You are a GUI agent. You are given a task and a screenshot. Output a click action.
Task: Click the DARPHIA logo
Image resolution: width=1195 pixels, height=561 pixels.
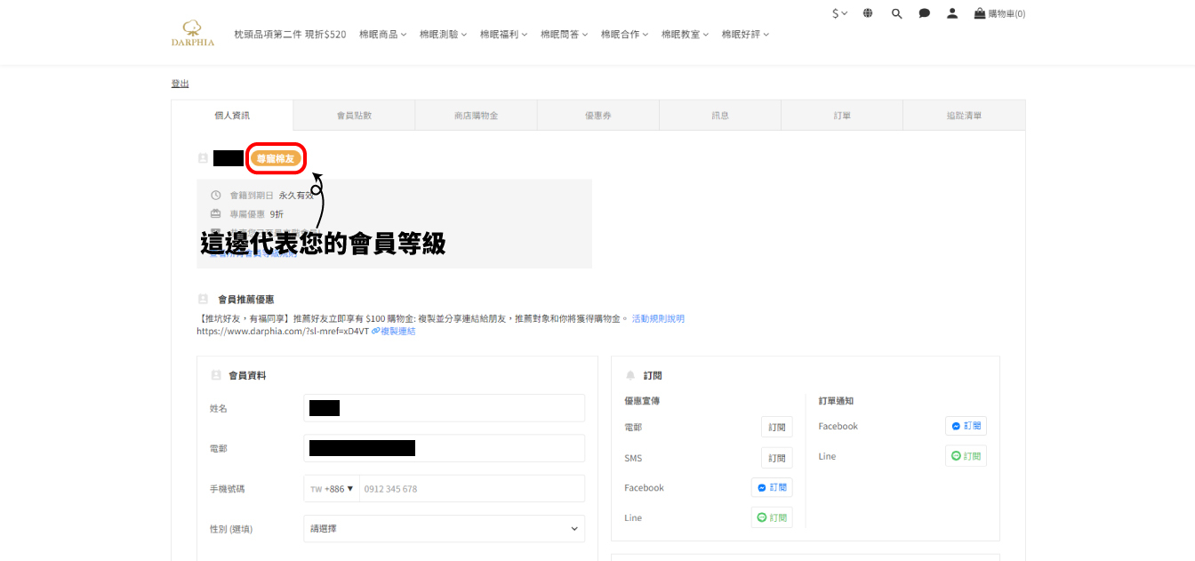tap(192, 34)
